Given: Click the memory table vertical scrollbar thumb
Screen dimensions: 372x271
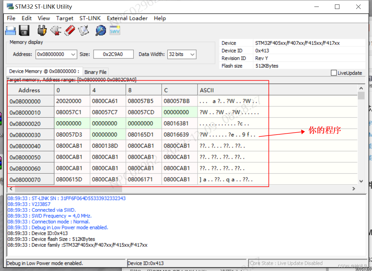Looking at the screenshot, I should pos(361,96).
